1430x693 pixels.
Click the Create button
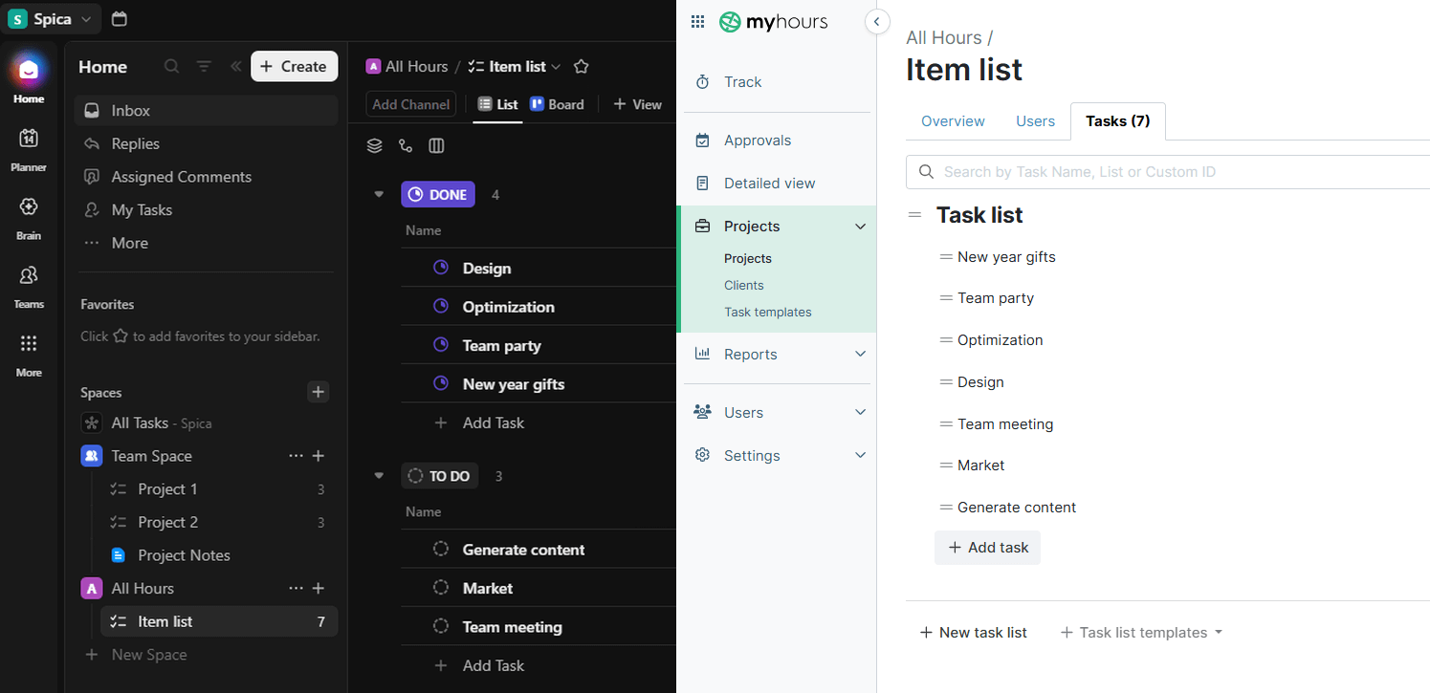(294, 66)
